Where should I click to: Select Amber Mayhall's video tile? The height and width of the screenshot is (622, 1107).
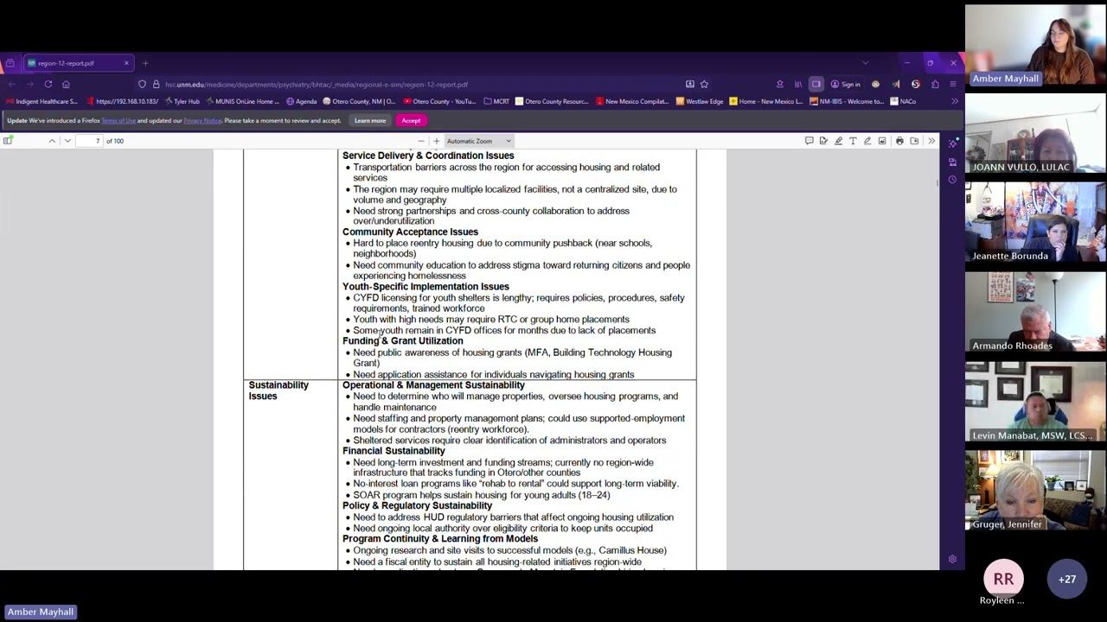pyautogui.click(x=1035, y=47)
